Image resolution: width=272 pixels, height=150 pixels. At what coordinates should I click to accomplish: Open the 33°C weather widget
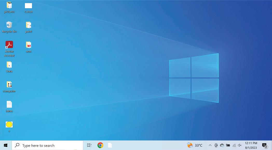[195, 145]
